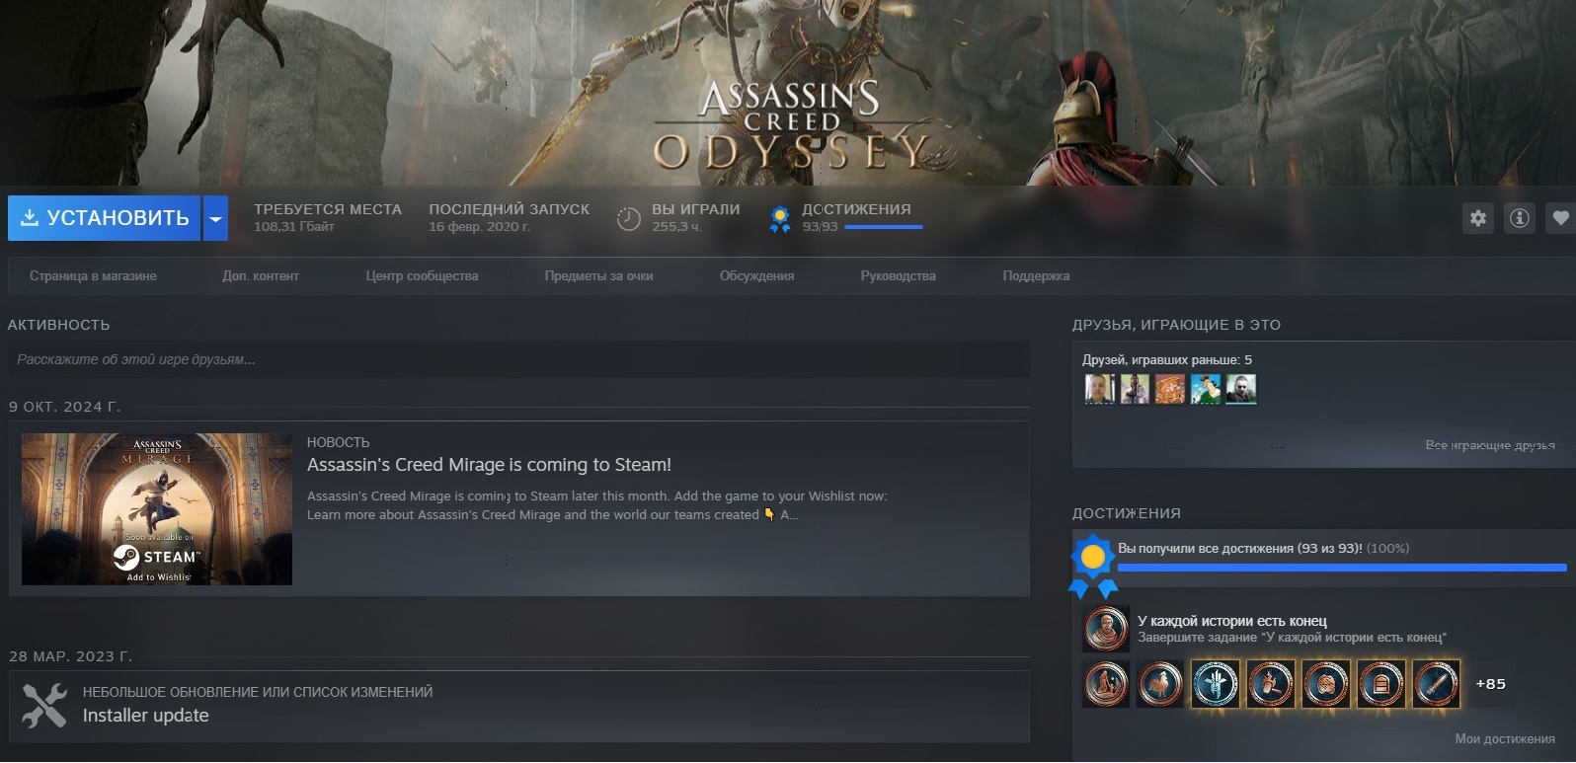Open the Страница в магазине tab

[x=93, y=276]
